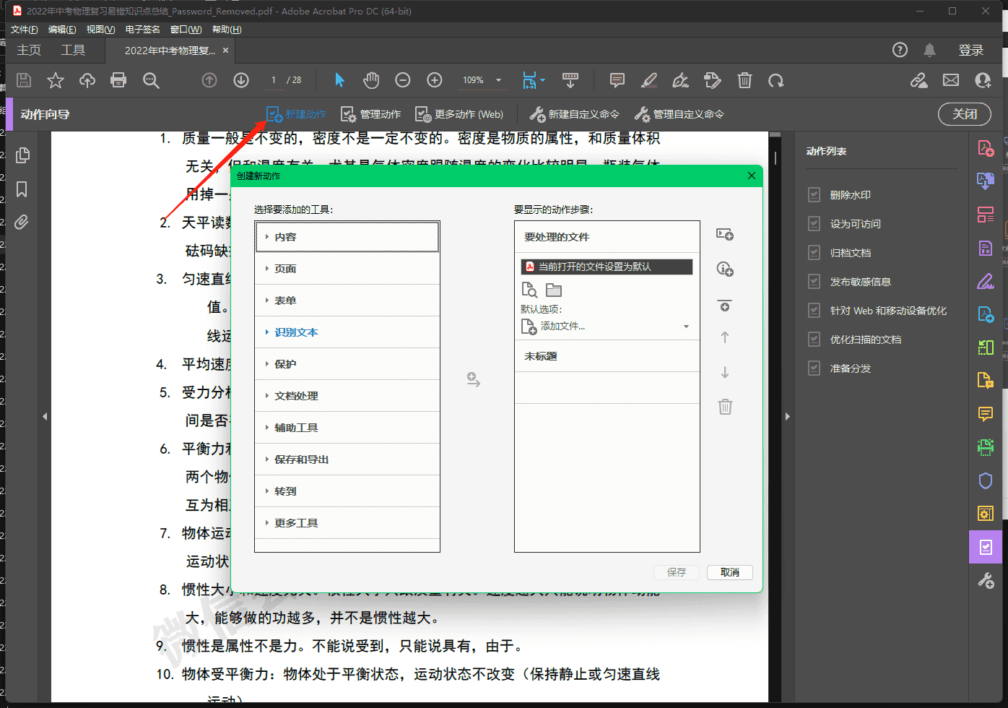Click the page number input field
1008x708 pixels.
click(x=274, y=80)
